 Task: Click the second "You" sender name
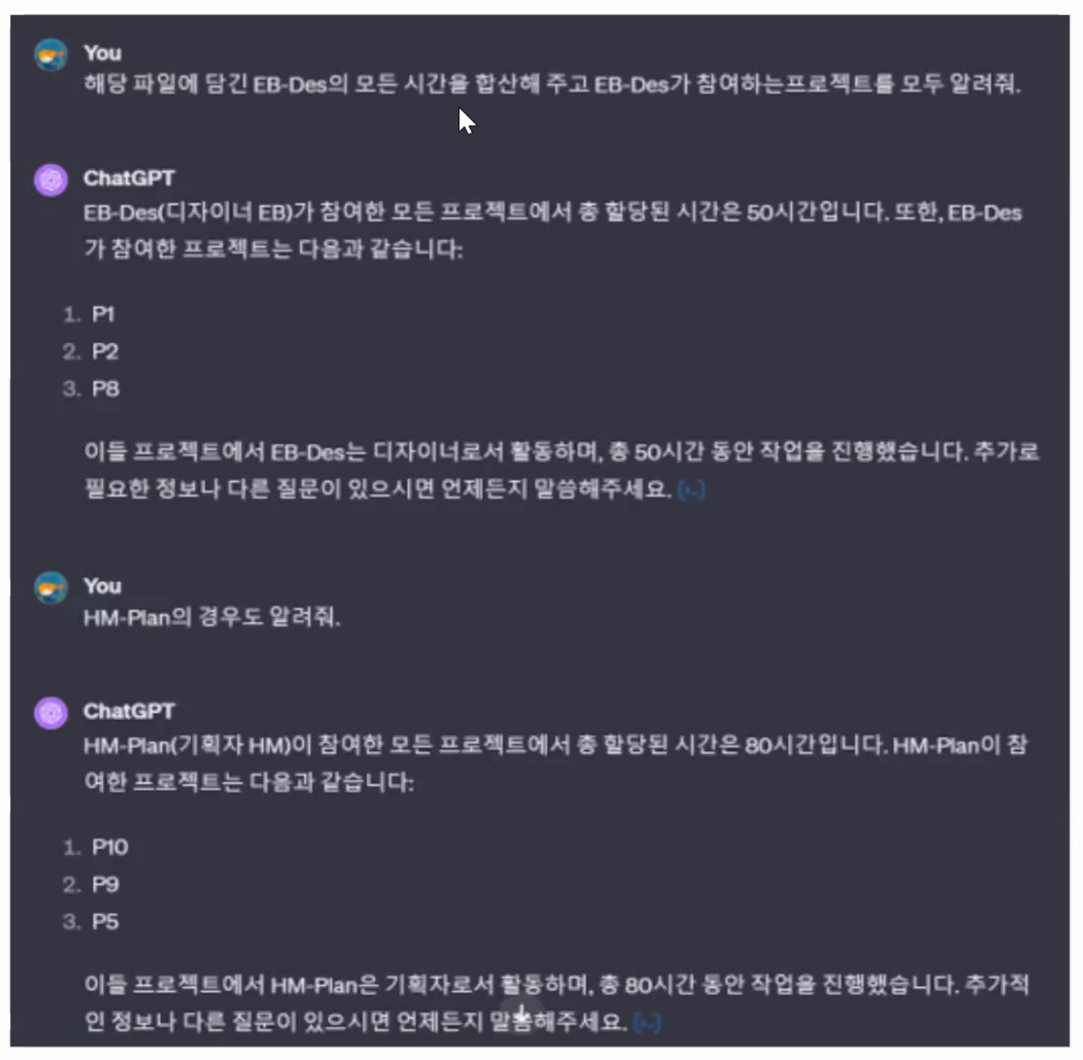tap(102, 586)
